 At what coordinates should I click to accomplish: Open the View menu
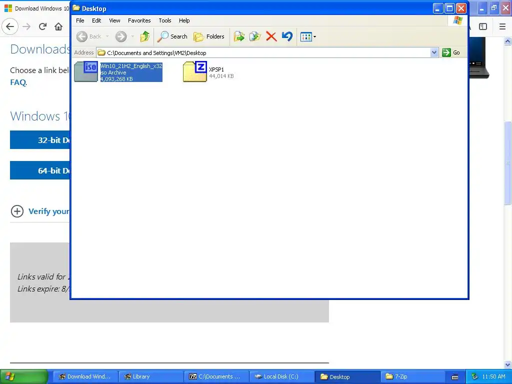click(114, 20)
